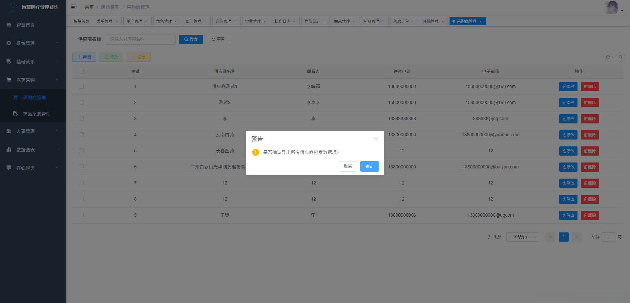The image size is (630, 303).
Task: Open the user avatar dropdown at top right
Action: coord(611,7)
